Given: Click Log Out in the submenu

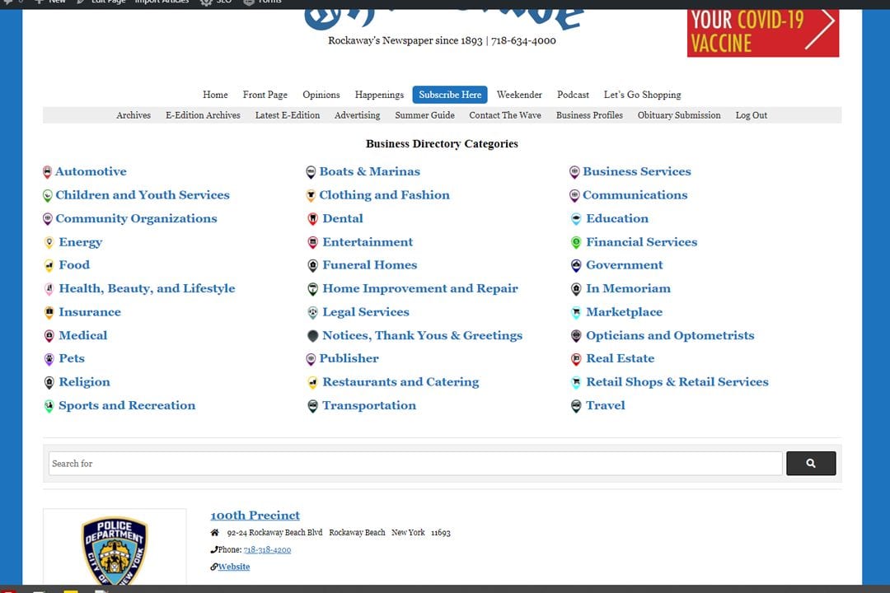Looking at the screenshot, I should tap(751, 115).
